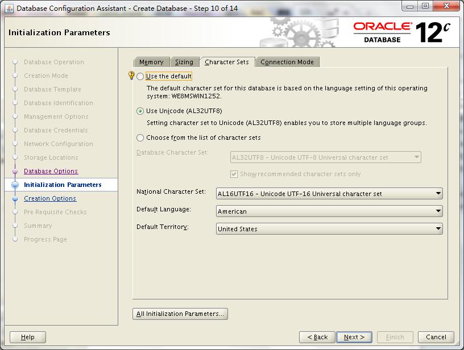Click Pre Requisite Checks step
The height and width of the screenshot is (350, 464).
pos(55,212)
